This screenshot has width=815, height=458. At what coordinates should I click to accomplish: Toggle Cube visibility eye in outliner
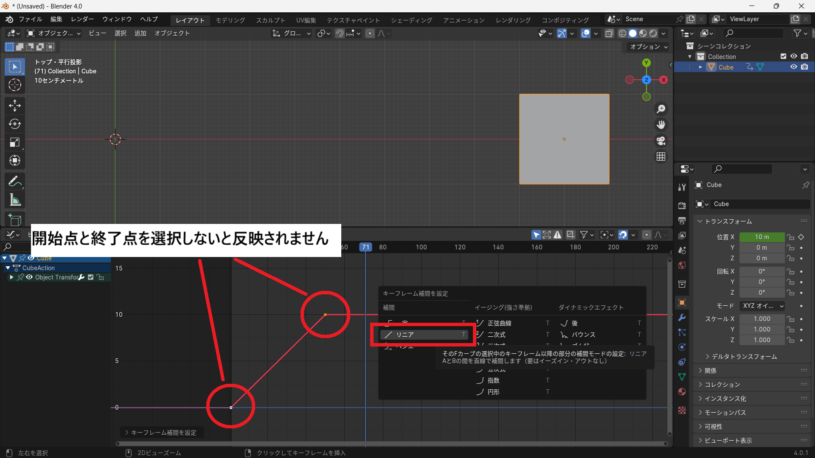793,67
